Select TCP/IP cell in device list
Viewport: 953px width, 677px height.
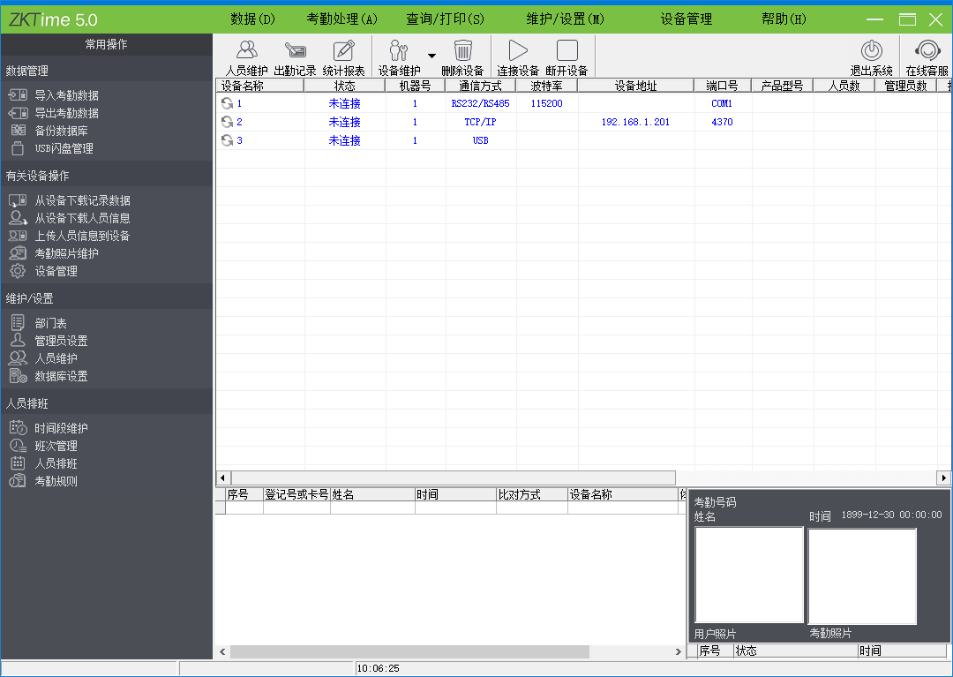click(x=480, y=122)
